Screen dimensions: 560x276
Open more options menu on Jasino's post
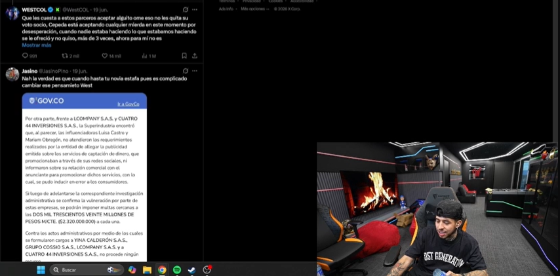coord(195,71)
